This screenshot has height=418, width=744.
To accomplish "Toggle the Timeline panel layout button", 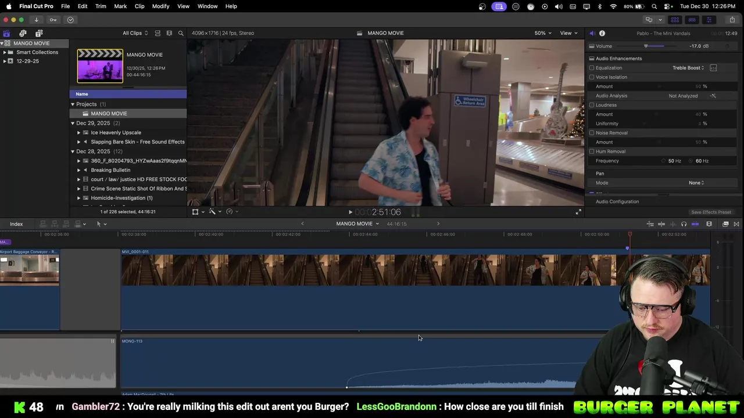I will (x=692, y=20).
